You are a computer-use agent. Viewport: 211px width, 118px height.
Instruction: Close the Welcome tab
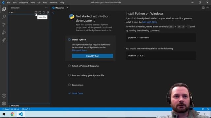pyautogui.click(x=67, y=8)
